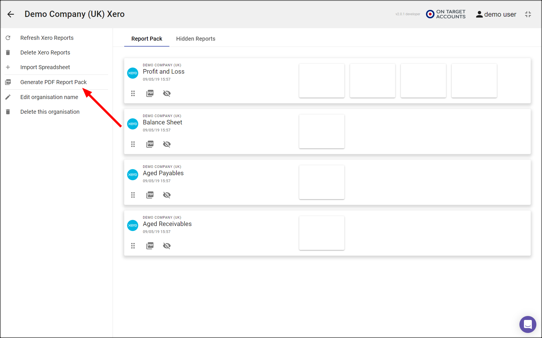Hide the Profit and Loss report

(x=167, y=93)
